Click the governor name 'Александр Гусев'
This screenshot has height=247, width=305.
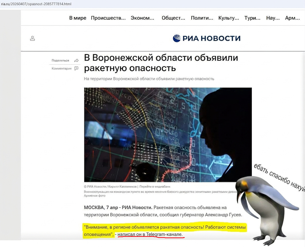[x=224, y=215]
